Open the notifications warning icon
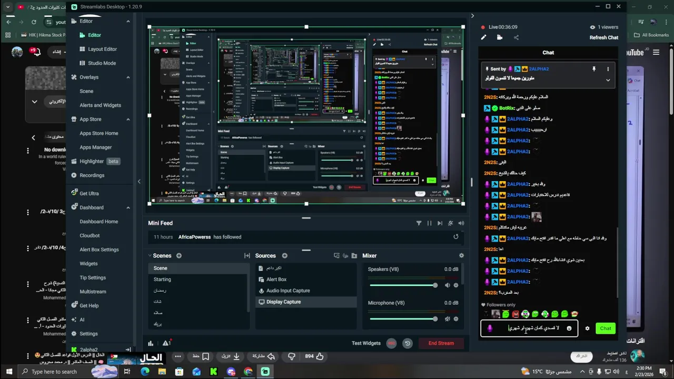The width and height of the screenshot is (674, 379). [x=166, y=343]
